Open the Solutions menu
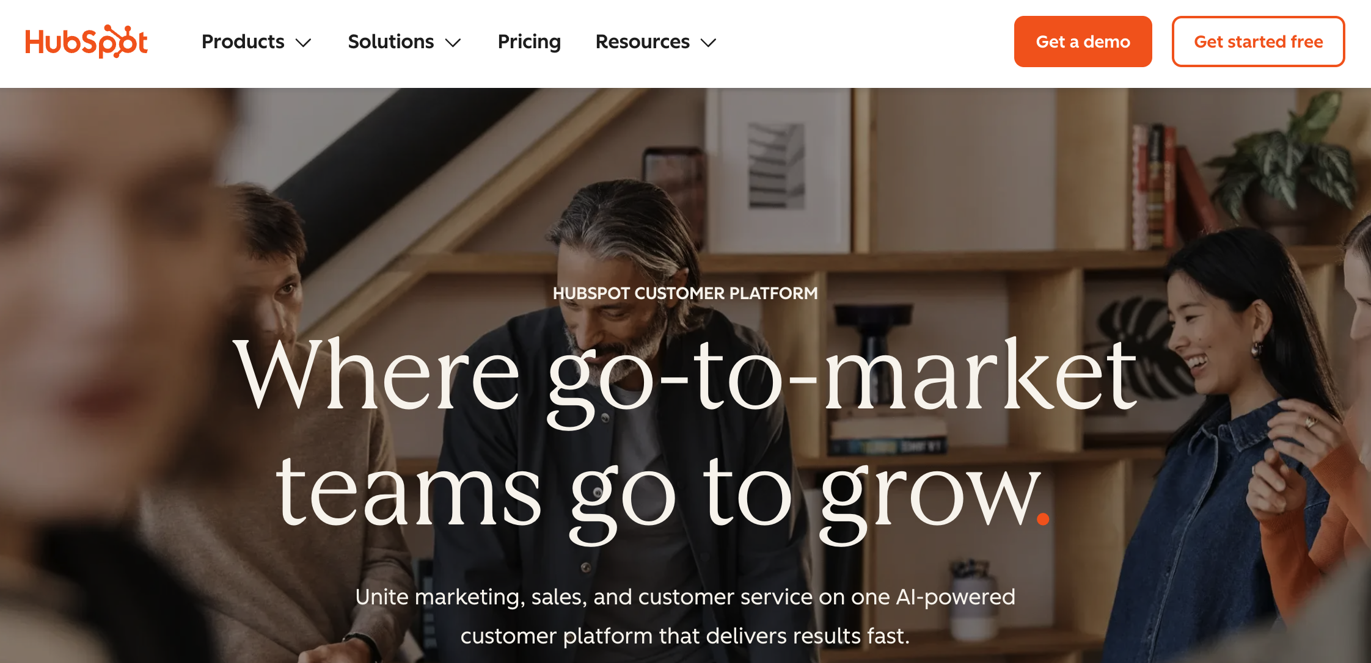The image size is (1371, 663). (x=391, y=42)
